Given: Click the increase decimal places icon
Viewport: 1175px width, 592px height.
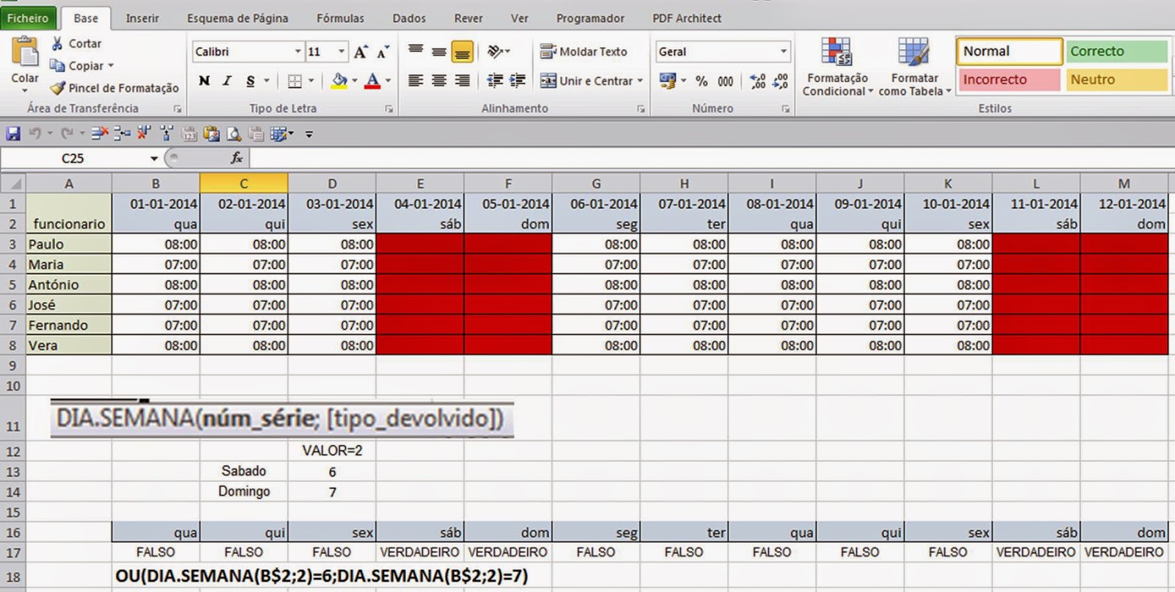Looking at the screenshot, I should [x=758, y=81].
